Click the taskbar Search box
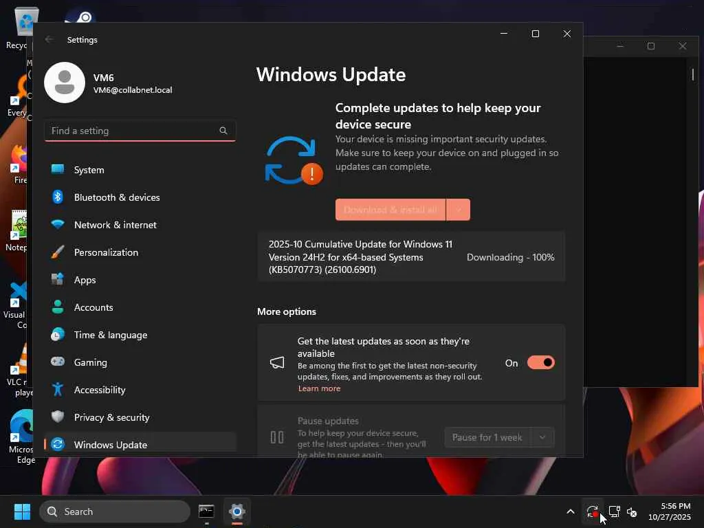 [115, 511]
